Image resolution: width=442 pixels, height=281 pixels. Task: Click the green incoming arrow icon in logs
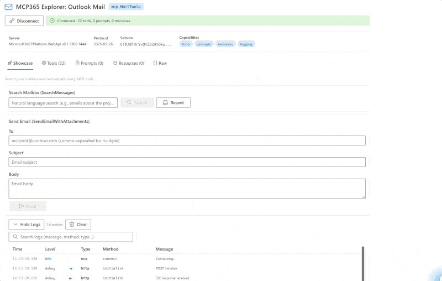[71, 278]
